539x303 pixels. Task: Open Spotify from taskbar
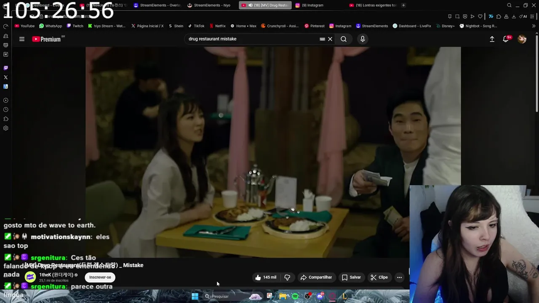coord(295,296)
